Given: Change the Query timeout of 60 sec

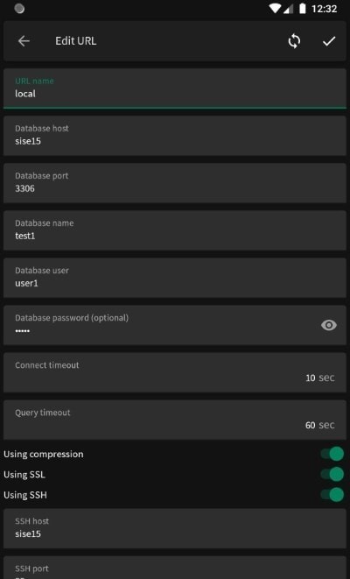Looking at the screenshot, I should click(x=175, y=420).
